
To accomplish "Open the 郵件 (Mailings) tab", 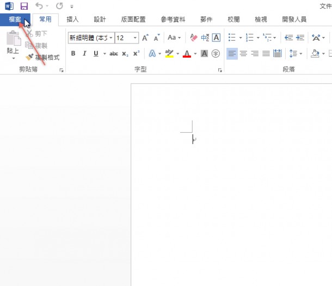I will [x=206, y=20].
